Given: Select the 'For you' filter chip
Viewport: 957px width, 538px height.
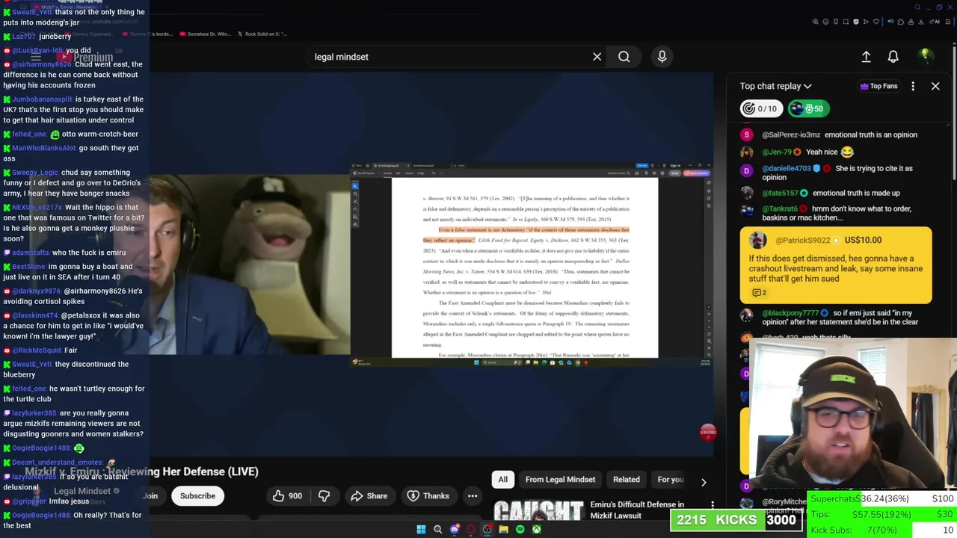Looking at the screenshot, I should pyautogui.click(x=670, y=480).
